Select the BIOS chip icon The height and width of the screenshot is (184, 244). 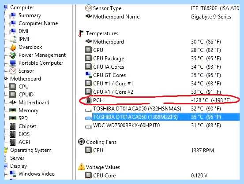(x=13, y=134)
